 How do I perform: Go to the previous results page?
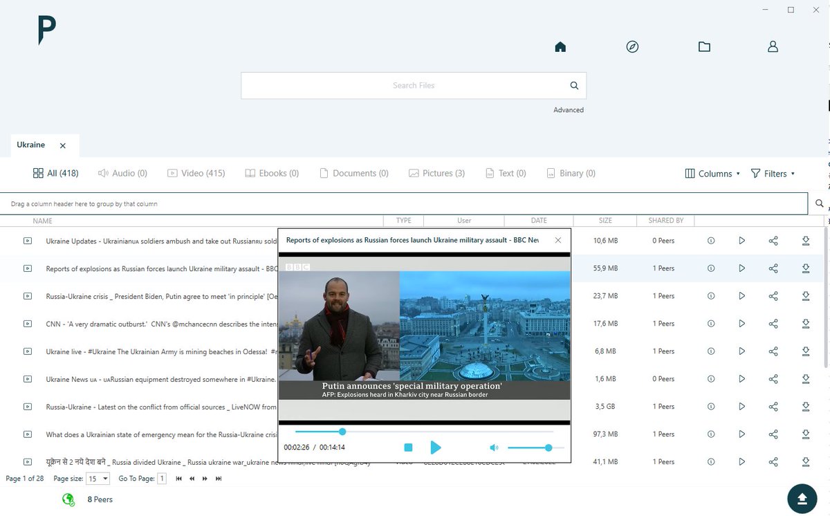192,479
